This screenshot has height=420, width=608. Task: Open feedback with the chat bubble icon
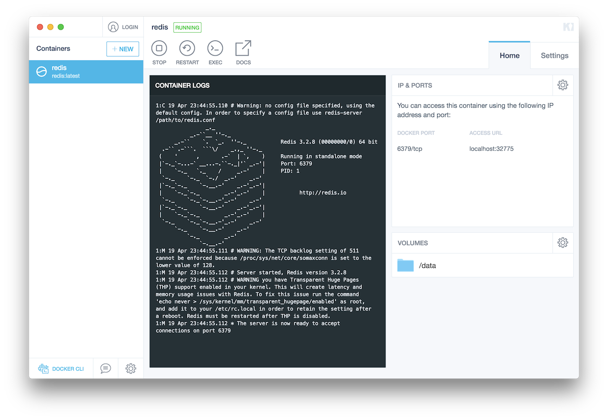(105, 368)
